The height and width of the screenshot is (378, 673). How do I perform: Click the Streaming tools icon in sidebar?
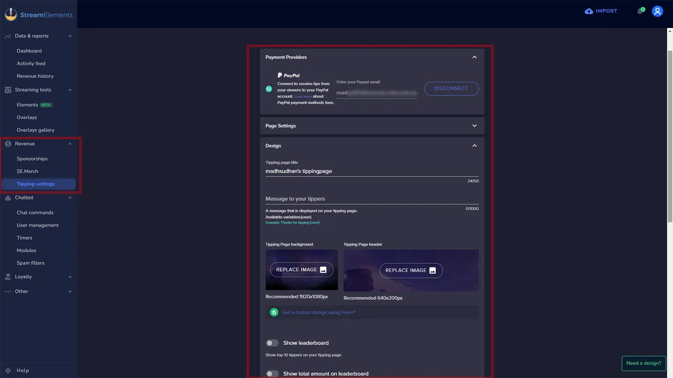click(x=7, y=90)
